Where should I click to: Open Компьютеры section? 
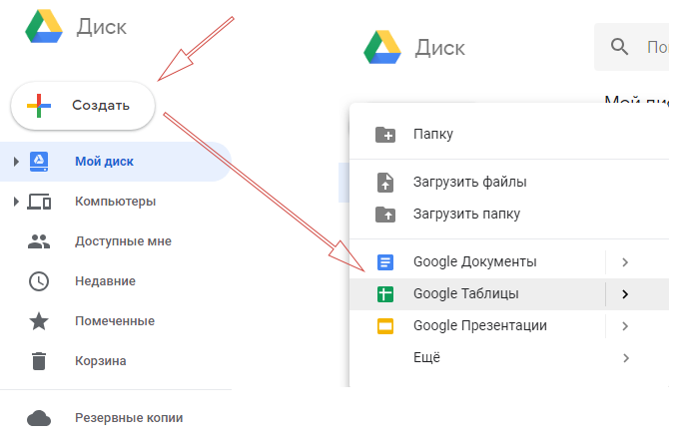pos(116,202)
